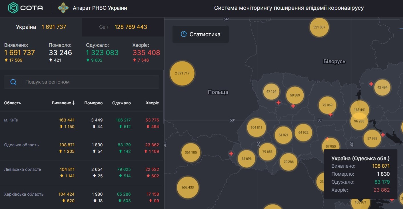The height and width of the screenshot is (209, 403).
Task: Sort by the Область column header
Action: (x=13, y=103)
